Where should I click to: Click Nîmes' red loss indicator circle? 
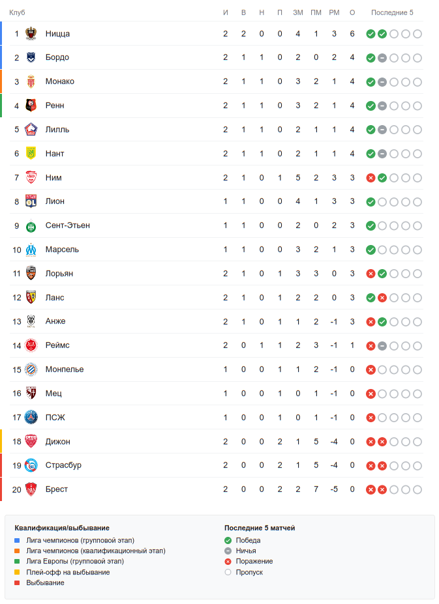(371, 178)
